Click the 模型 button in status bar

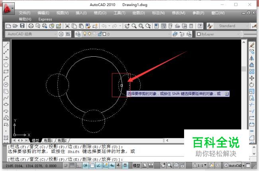[136, 165]
